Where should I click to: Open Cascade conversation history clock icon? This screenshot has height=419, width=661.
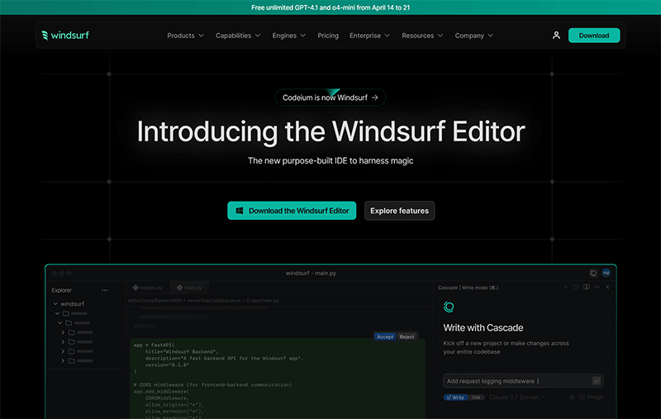576,287
